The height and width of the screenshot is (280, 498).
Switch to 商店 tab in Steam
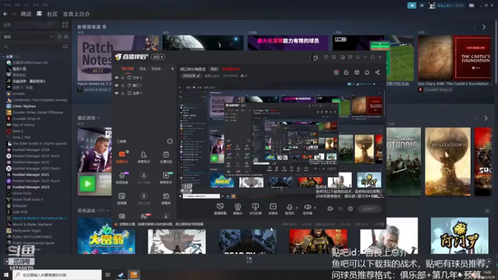pos(26,14)
